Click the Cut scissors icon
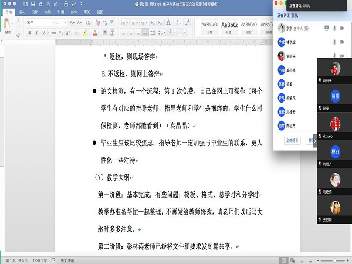 [x=18, y=20]
